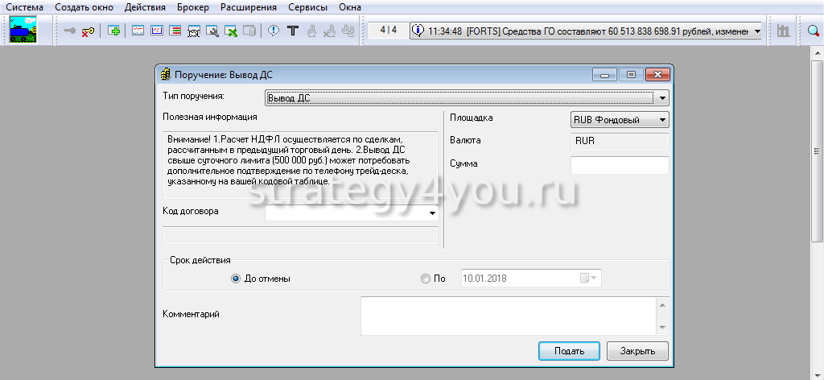The width and height of the screenshot is (824, 380).
Task: Open the "Расширения" menu
Action: [x=248, y=7]
